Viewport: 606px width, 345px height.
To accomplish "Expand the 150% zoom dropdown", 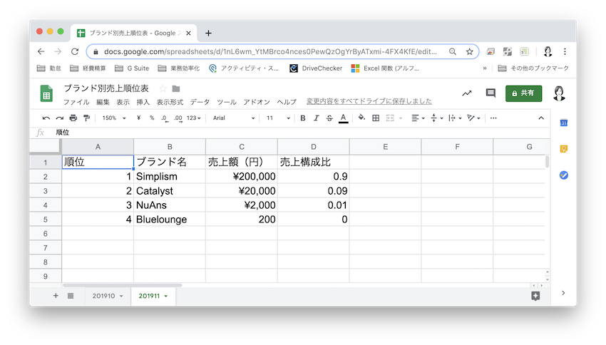I will tap(113, 118).
